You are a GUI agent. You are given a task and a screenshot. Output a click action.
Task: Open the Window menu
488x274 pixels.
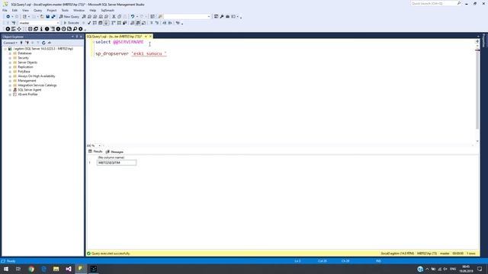[x=79, y=10]
